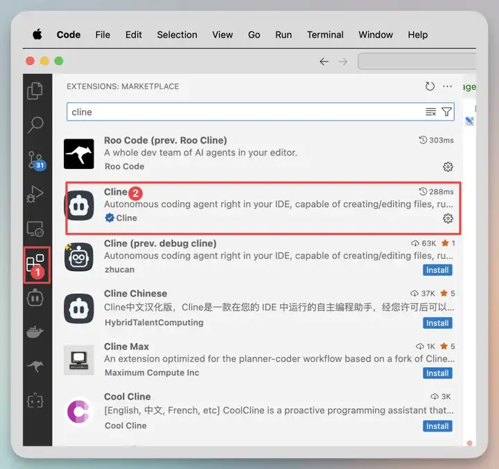Click the Roo Code kangaroo extension logo
This screenshot has width=499, height=469.
click(78, 154)
